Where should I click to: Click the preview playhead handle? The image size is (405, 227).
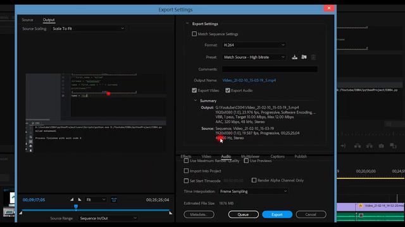(x=76, y=206)
